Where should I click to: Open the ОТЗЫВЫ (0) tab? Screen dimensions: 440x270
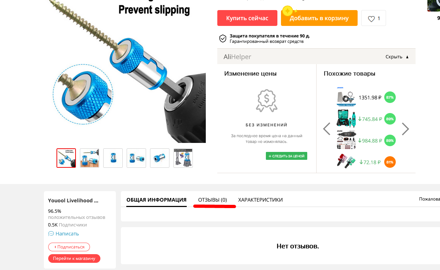tap(213, 200)
